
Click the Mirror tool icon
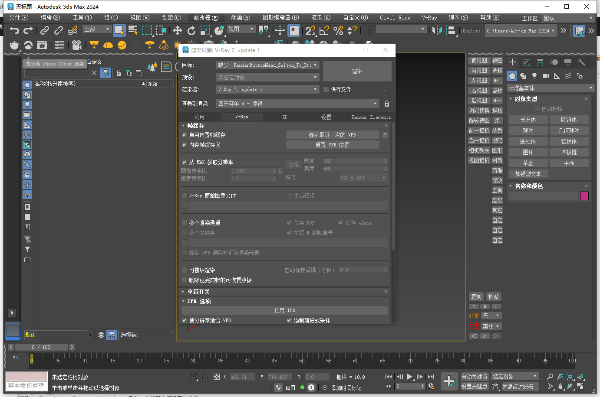437,30
